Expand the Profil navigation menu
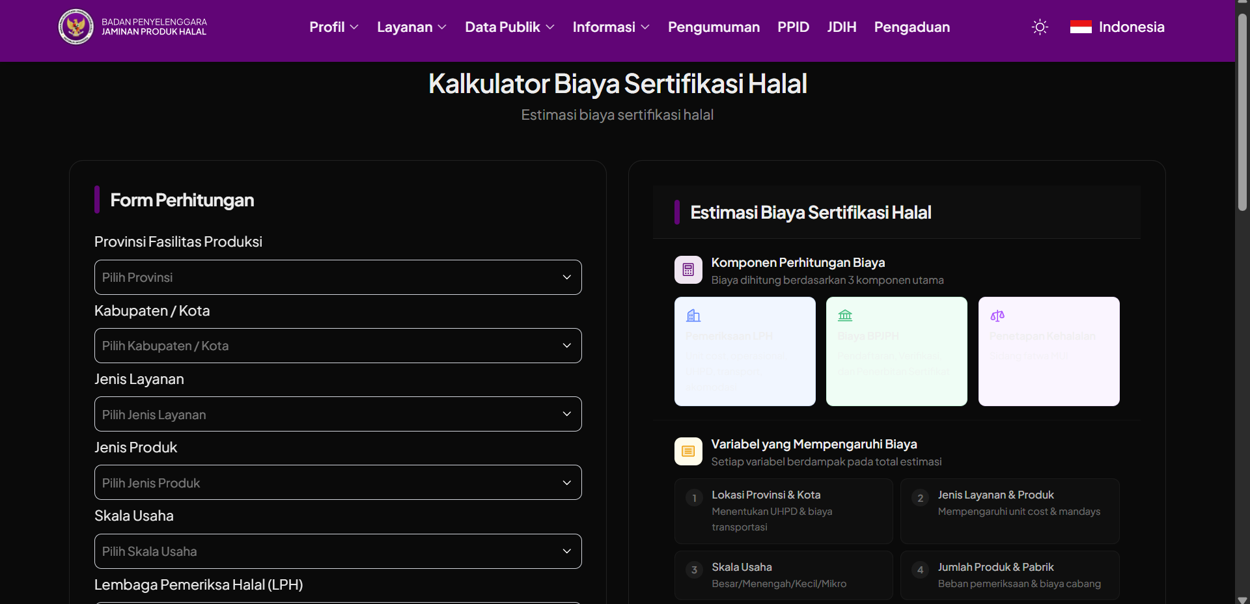This screenshot has width=1250, height=604. coord(334,27)
